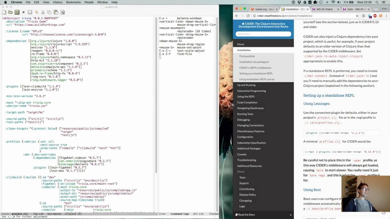
Task: Open the People menu
Action: 89,2
